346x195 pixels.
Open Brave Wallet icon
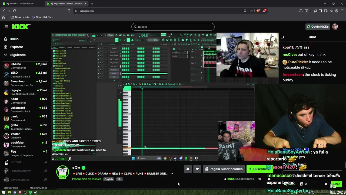tap(326, 11)
